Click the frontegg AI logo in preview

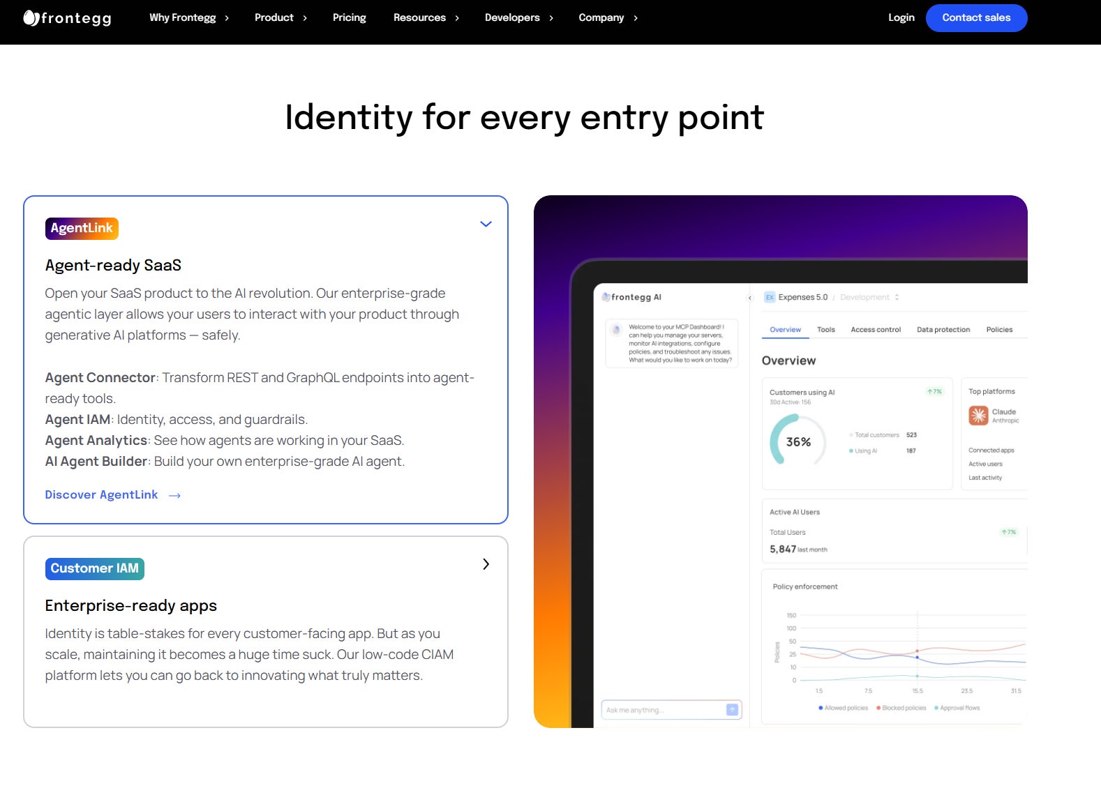click(632, 297)
